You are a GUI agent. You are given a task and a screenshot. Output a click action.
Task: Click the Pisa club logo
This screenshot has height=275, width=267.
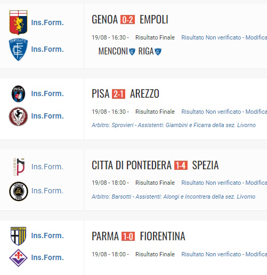18,93
